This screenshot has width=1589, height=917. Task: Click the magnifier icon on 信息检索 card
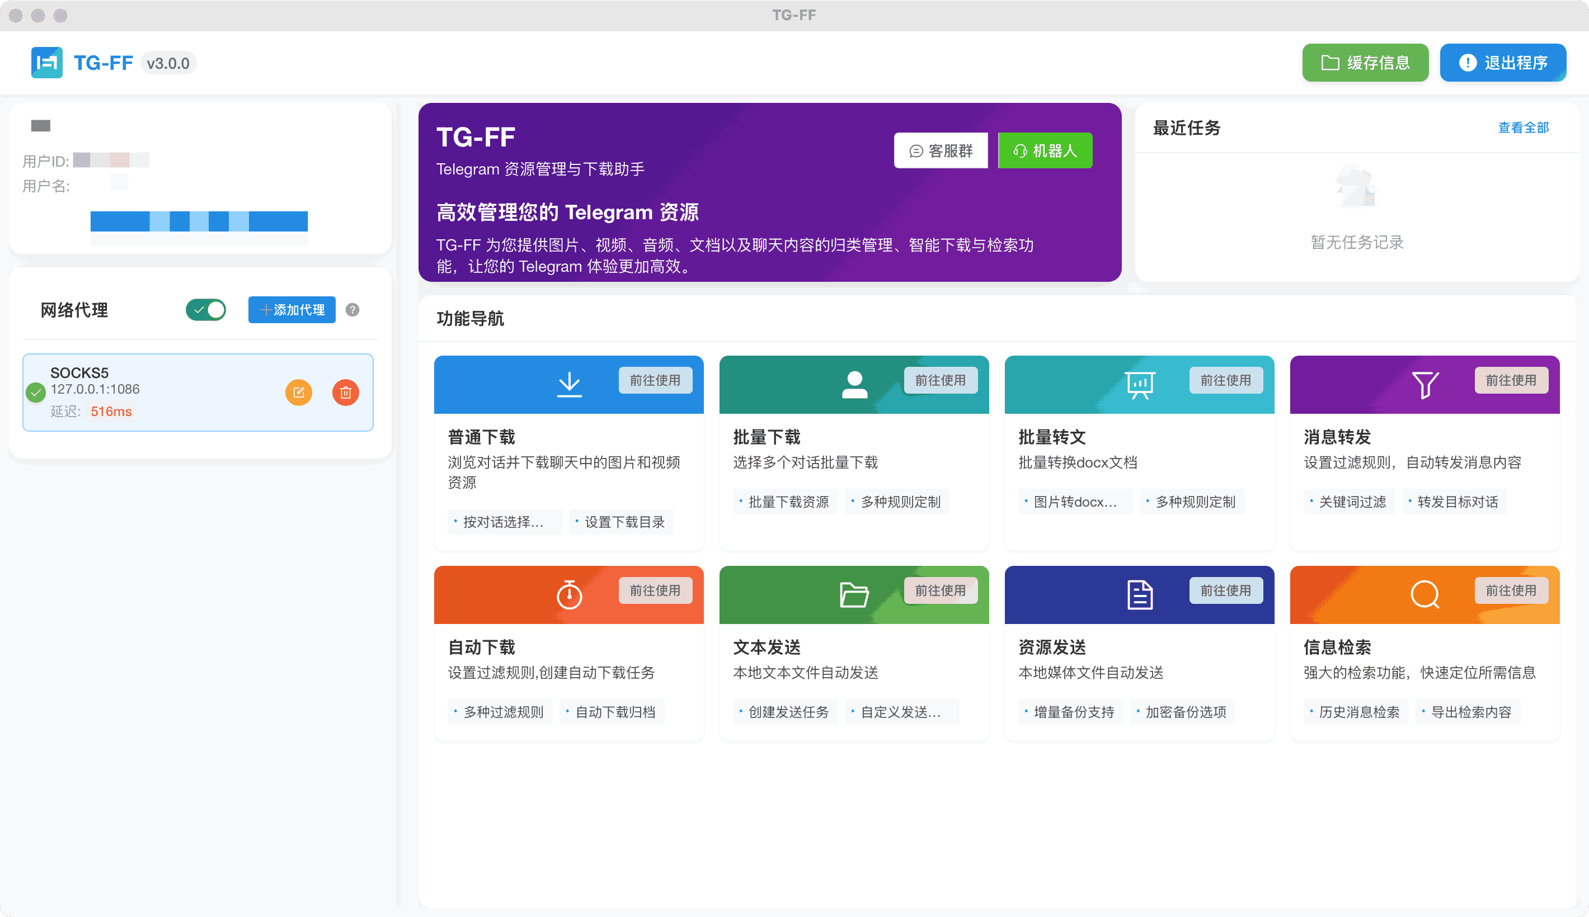1425,594
